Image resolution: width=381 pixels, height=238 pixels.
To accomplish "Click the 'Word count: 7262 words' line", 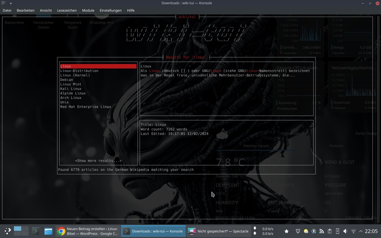I will (x=164, y=129).
